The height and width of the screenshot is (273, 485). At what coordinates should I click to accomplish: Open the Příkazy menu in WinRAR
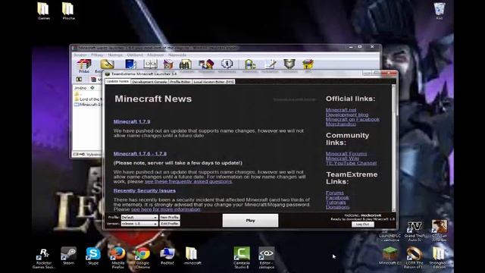click(x=97, y=55)
